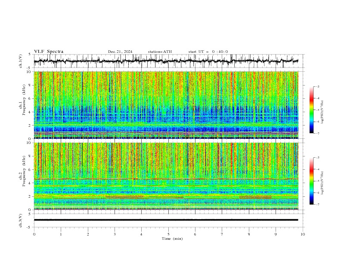This screenshot has width=341, height=263.
Task: Click the ch.2 PSD color scale bar
Action: click(x=311, y=181)
